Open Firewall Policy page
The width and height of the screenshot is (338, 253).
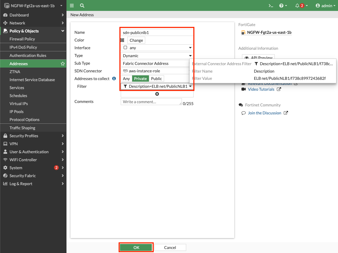pyautogui.click(x=22, y=39)
